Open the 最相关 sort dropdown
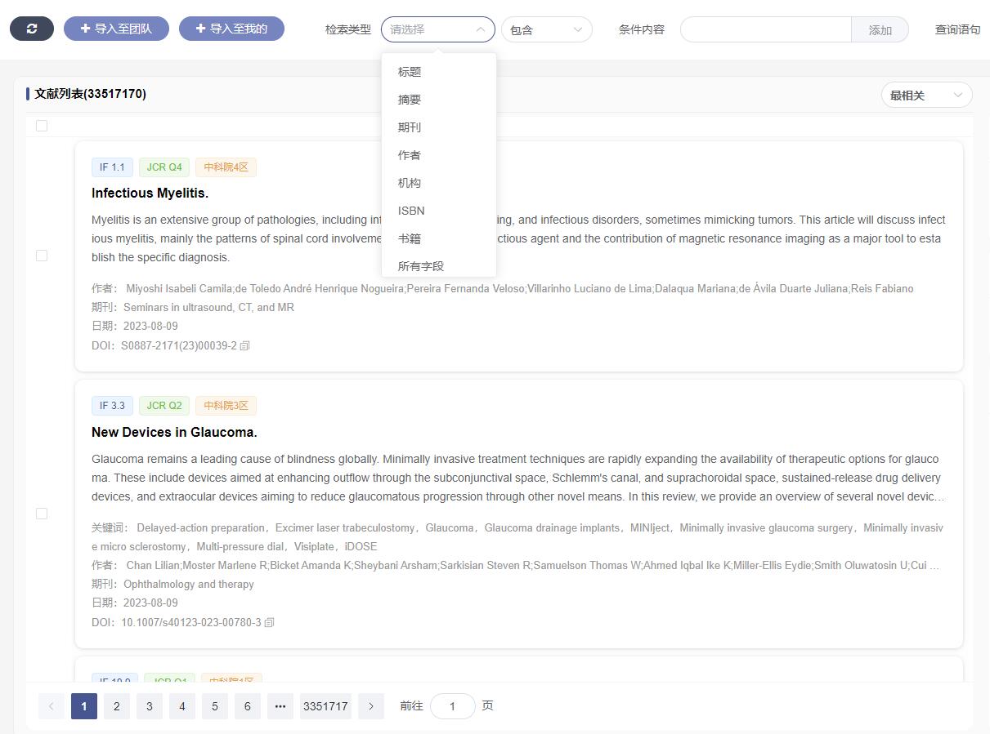 pos(925,96)
